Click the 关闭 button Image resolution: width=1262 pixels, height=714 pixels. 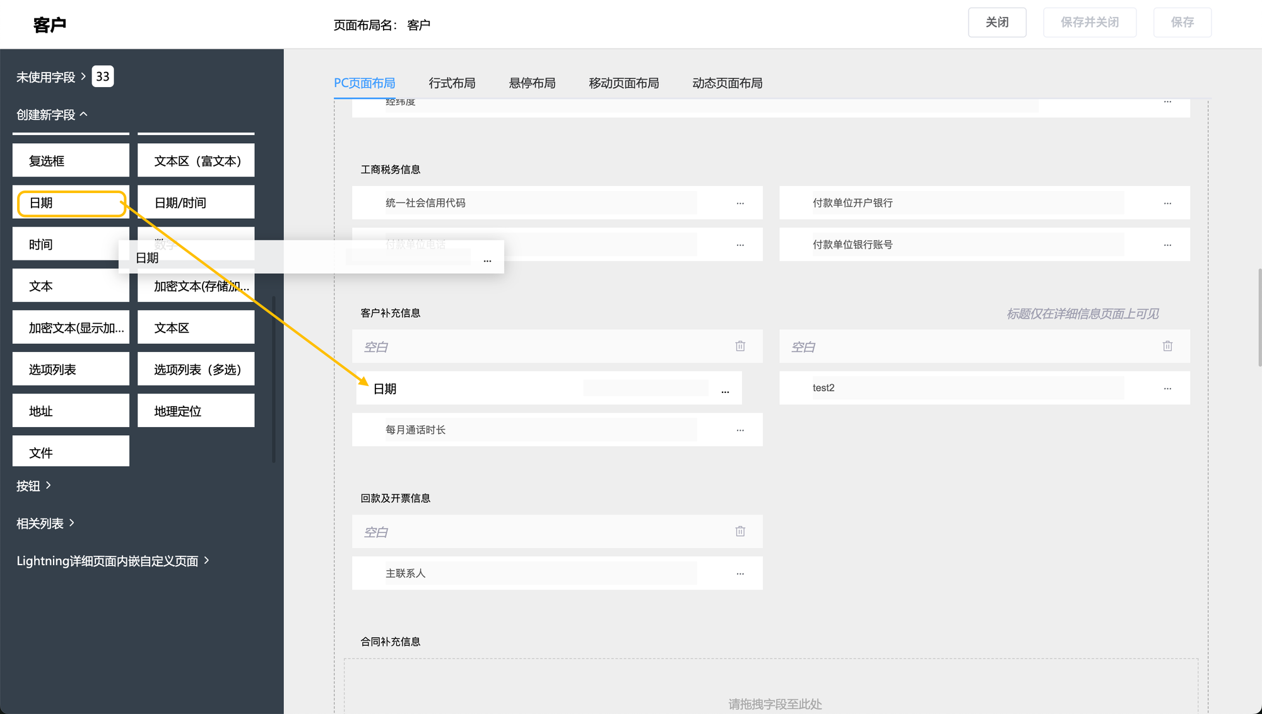pyautogui.click(x=997, y=23)
